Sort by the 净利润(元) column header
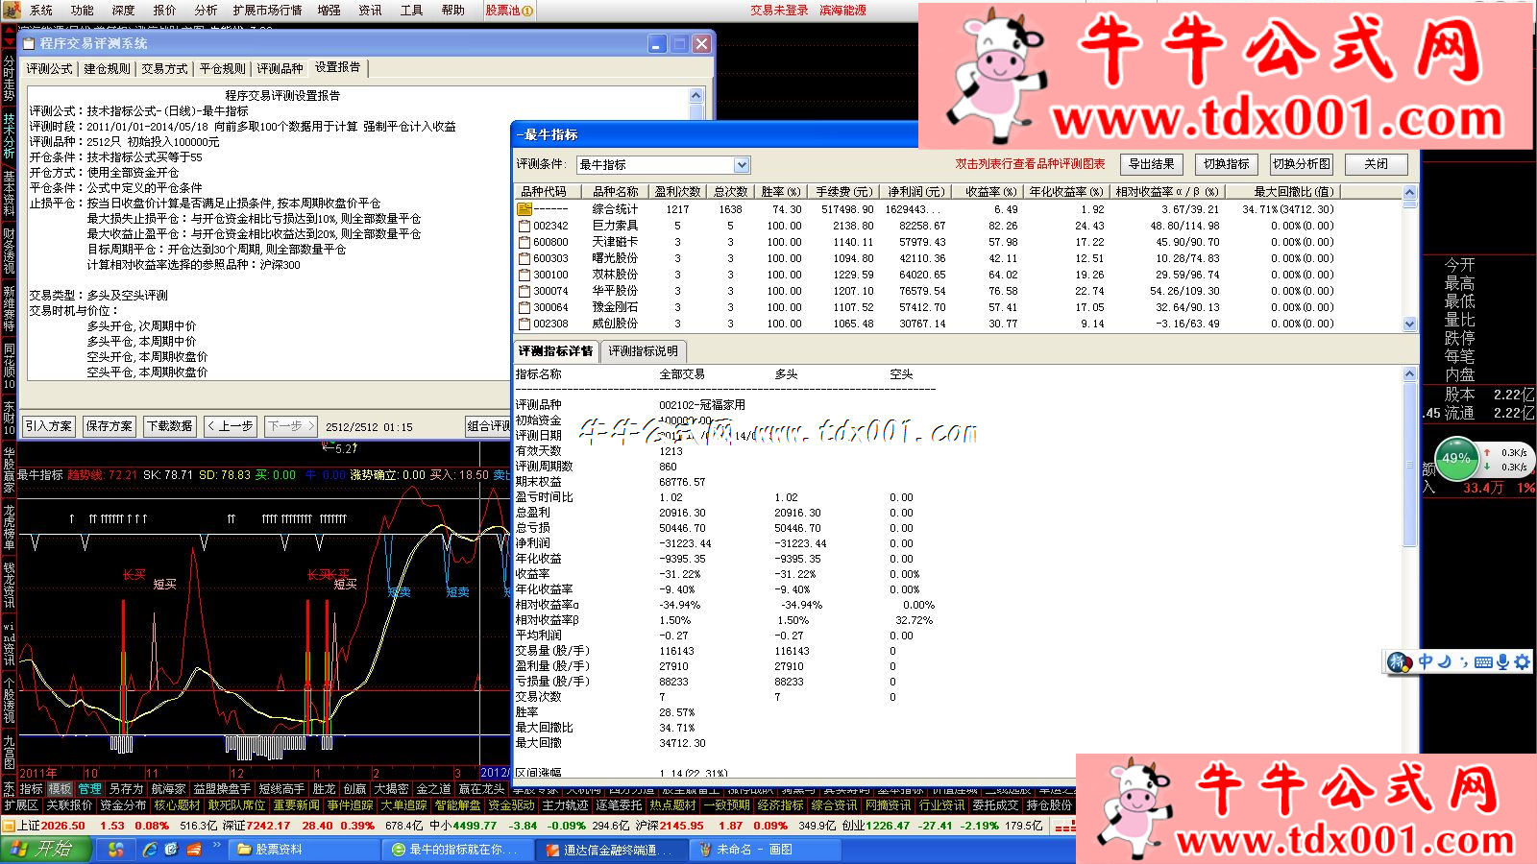 point(915,192)
